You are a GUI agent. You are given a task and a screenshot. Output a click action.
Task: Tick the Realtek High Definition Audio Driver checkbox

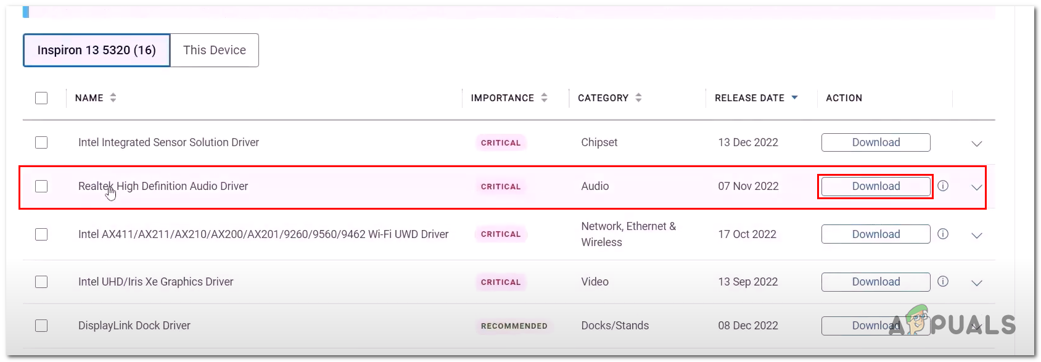pos(41,186)
